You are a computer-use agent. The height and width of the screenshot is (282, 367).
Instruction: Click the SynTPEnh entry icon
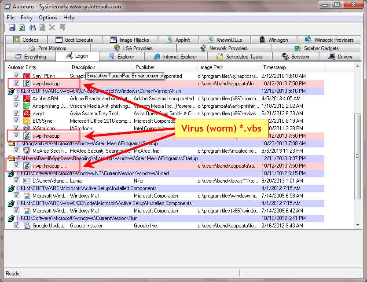27,76
